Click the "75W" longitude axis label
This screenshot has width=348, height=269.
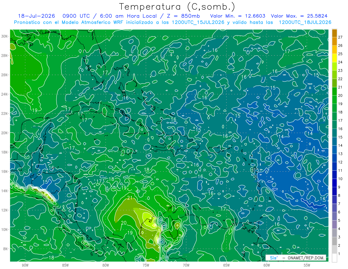146,265
